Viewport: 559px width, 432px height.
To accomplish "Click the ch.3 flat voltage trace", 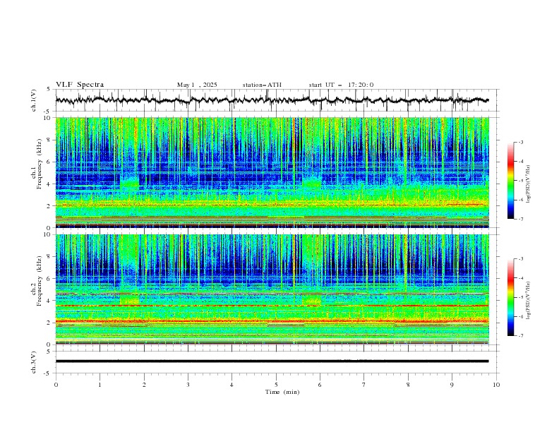I will point(272,361).
